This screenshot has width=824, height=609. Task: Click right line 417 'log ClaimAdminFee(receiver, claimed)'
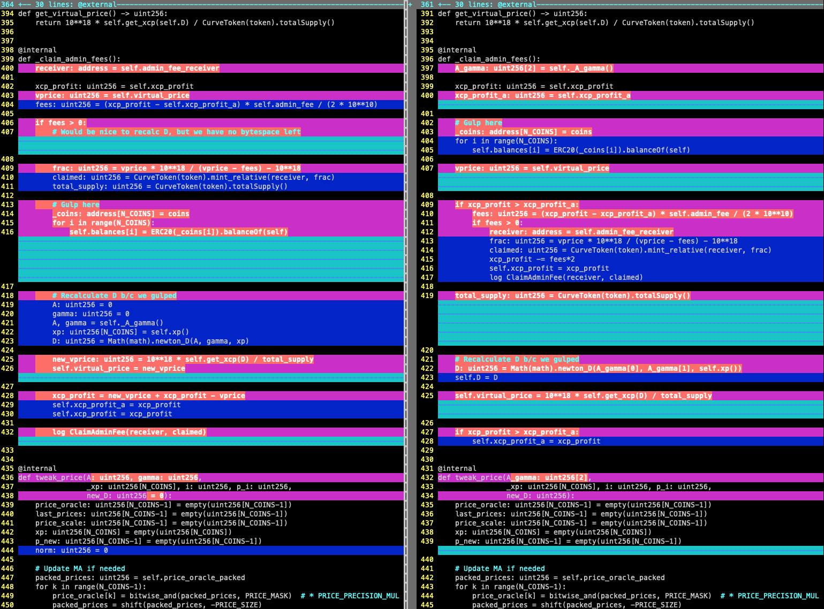tap(566, 277)
